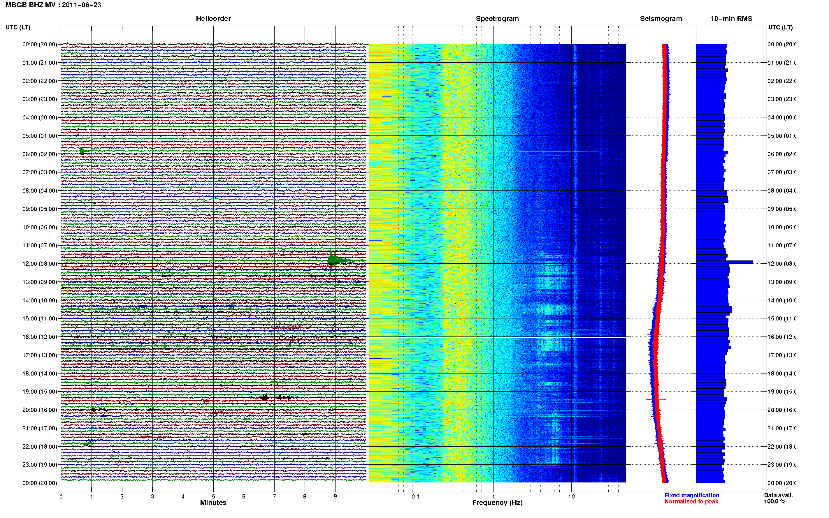
Task: Click left axis label 04:00 (00:00)
Action: [x=39, y=117]
